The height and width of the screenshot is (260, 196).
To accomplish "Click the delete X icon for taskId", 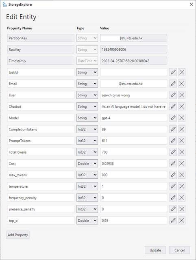I will point(181,72).
